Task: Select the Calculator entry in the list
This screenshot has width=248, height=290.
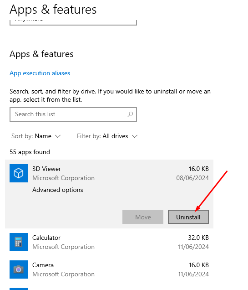Action: [109, 242]
